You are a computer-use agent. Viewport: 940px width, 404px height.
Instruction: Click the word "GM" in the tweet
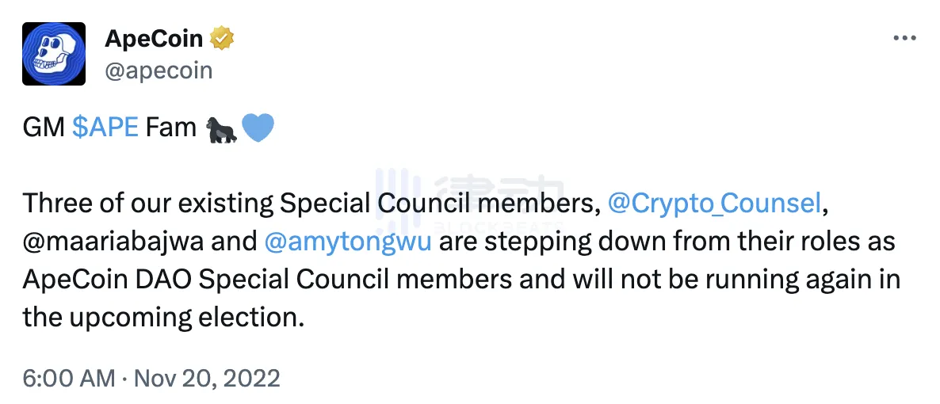(x=43, y=128)
